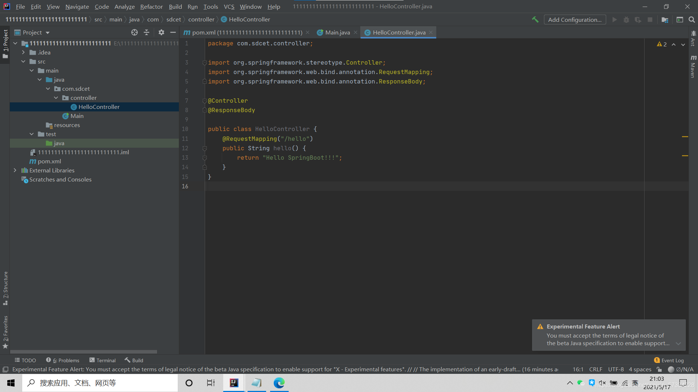Collapse the test folder
Image resolution: width=698 pixels, height=392 pixels.
click(x=32, y=134)
